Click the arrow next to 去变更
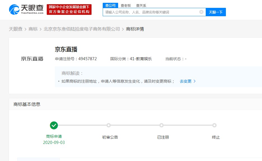 (195, 81)
